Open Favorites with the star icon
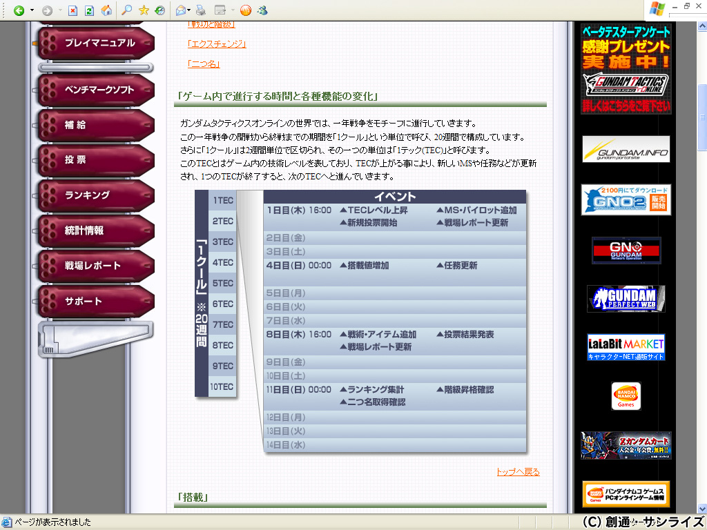707x530 pixels. click(144, 10)
